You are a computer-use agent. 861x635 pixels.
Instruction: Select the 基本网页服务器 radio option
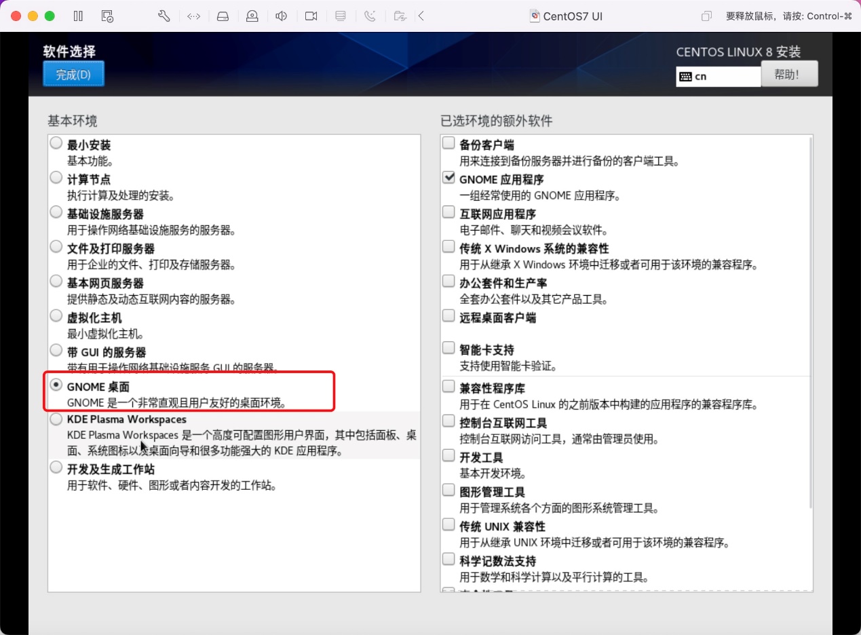coord(56,282)
